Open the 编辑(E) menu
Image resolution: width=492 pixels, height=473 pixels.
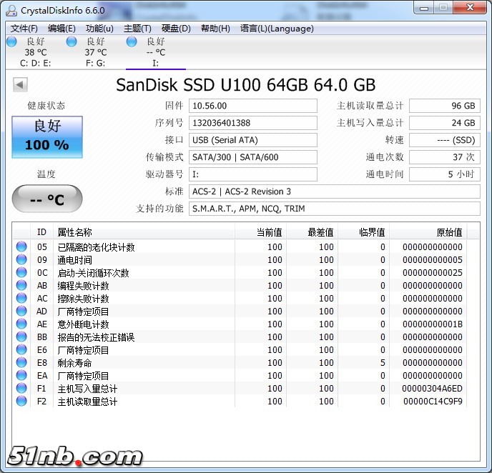tap(62, 29)
